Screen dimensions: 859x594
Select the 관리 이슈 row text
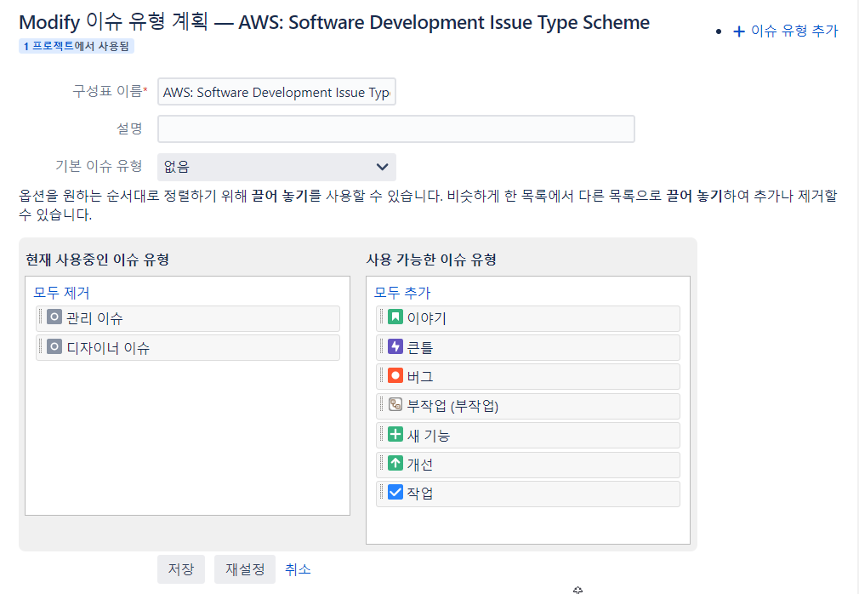coord(94,318)
